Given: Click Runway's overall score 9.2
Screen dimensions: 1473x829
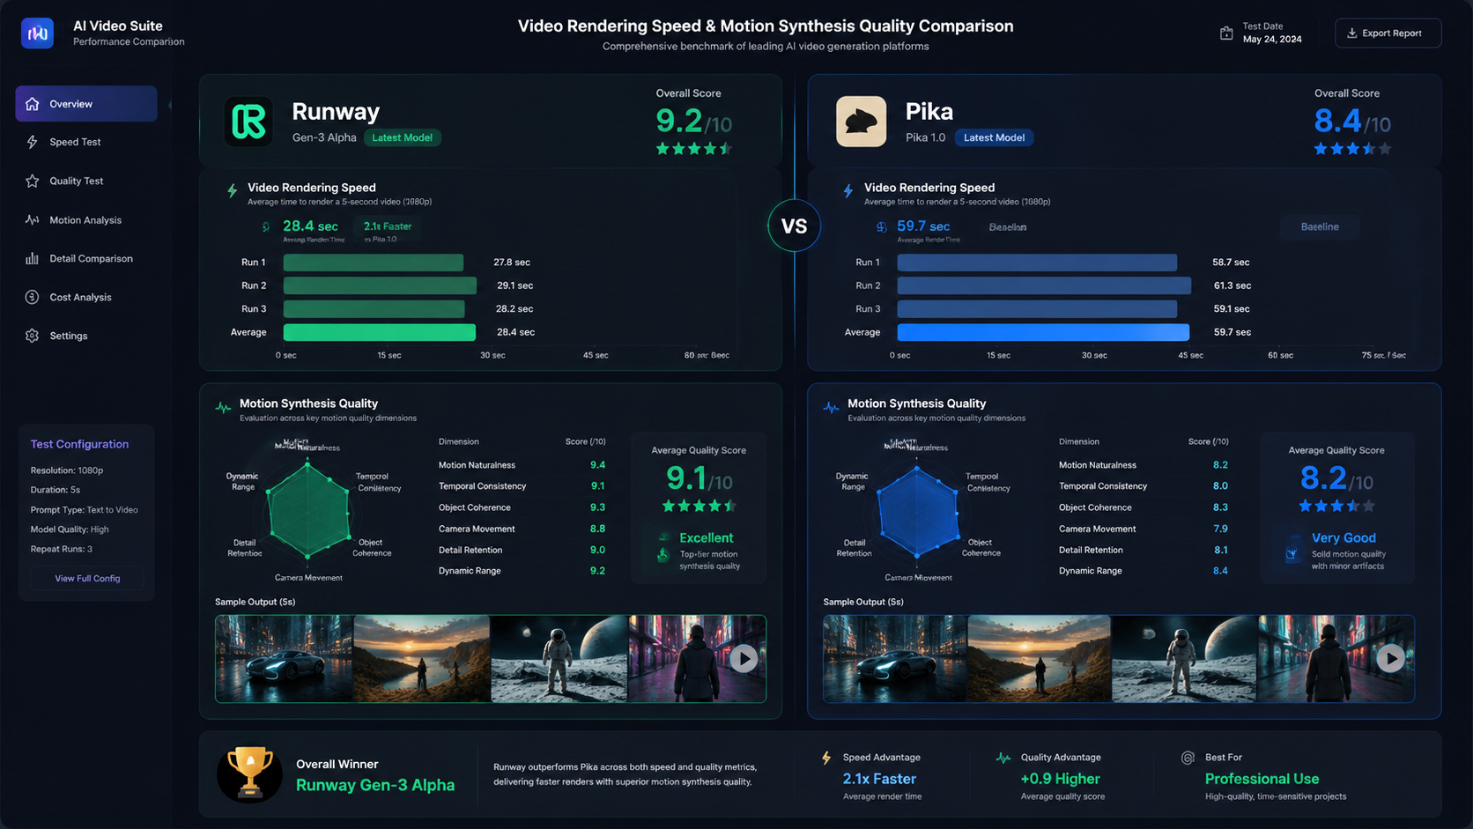Looking at the screenshot, I should click(x=693, y=121).
